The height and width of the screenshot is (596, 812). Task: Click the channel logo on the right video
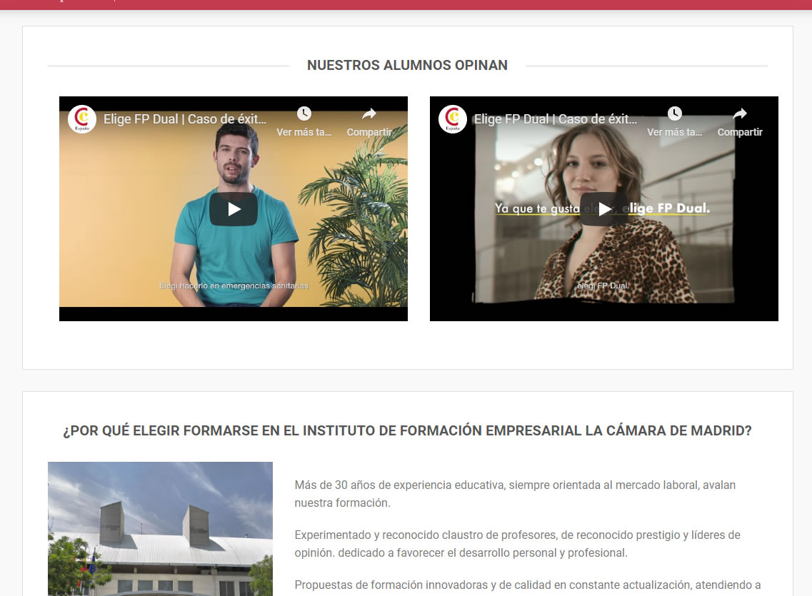(453, 119)
